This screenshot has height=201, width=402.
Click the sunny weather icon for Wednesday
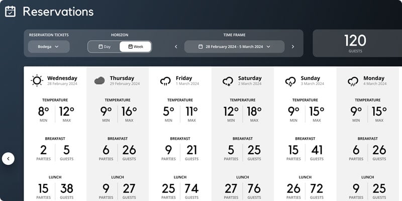[37, 80]
